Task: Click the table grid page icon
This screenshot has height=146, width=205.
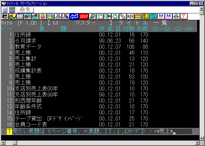Action: click(x=100, y=17)
